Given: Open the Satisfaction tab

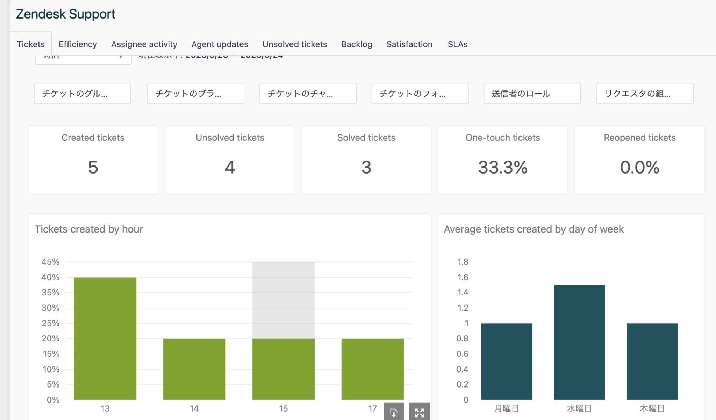Looking at the screenshot, I should [x=409, y=44].
